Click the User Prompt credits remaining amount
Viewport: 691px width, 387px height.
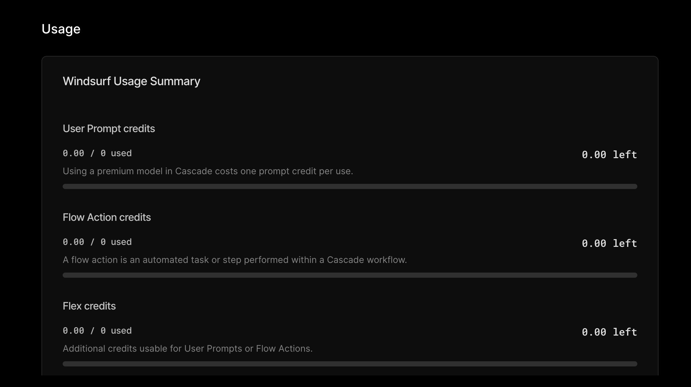(609, 155)
